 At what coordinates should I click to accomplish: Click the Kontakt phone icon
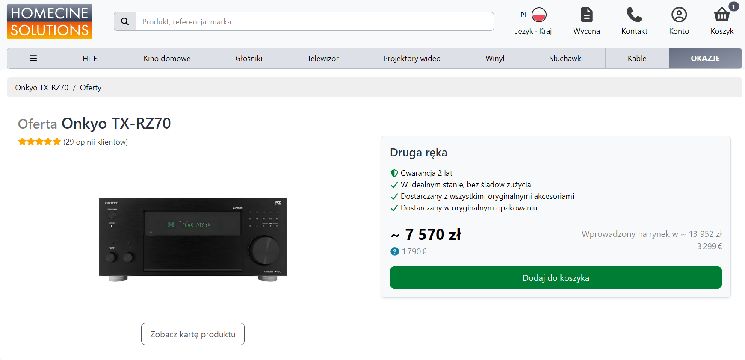tap(634, 15)
